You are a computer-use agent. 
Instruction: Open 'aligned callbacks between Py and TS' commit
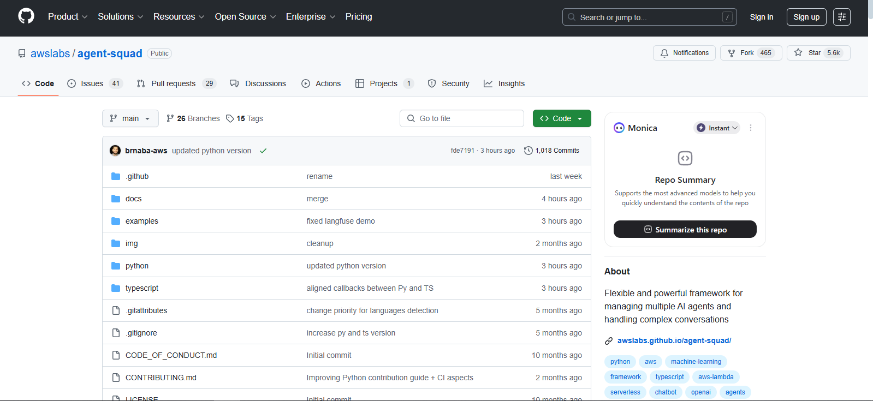370,288
